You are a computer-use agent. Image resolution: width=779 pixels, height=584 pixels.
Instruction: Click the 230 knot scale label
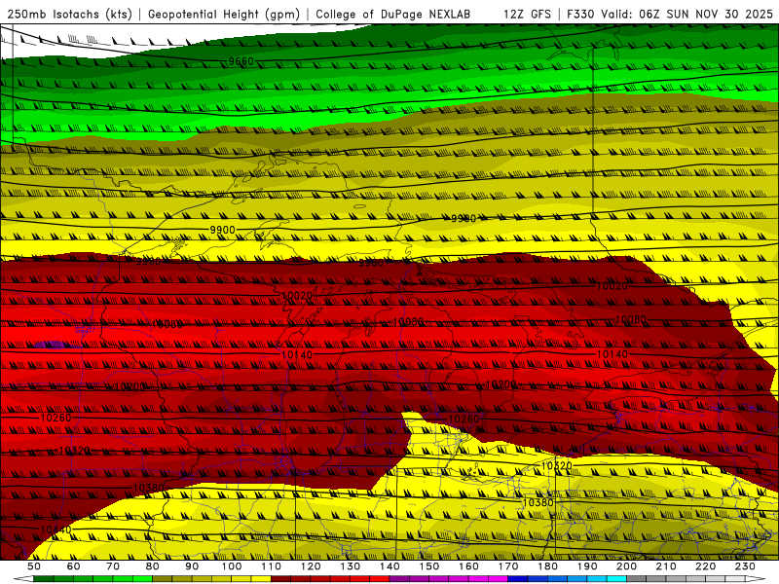click(745, 566)
